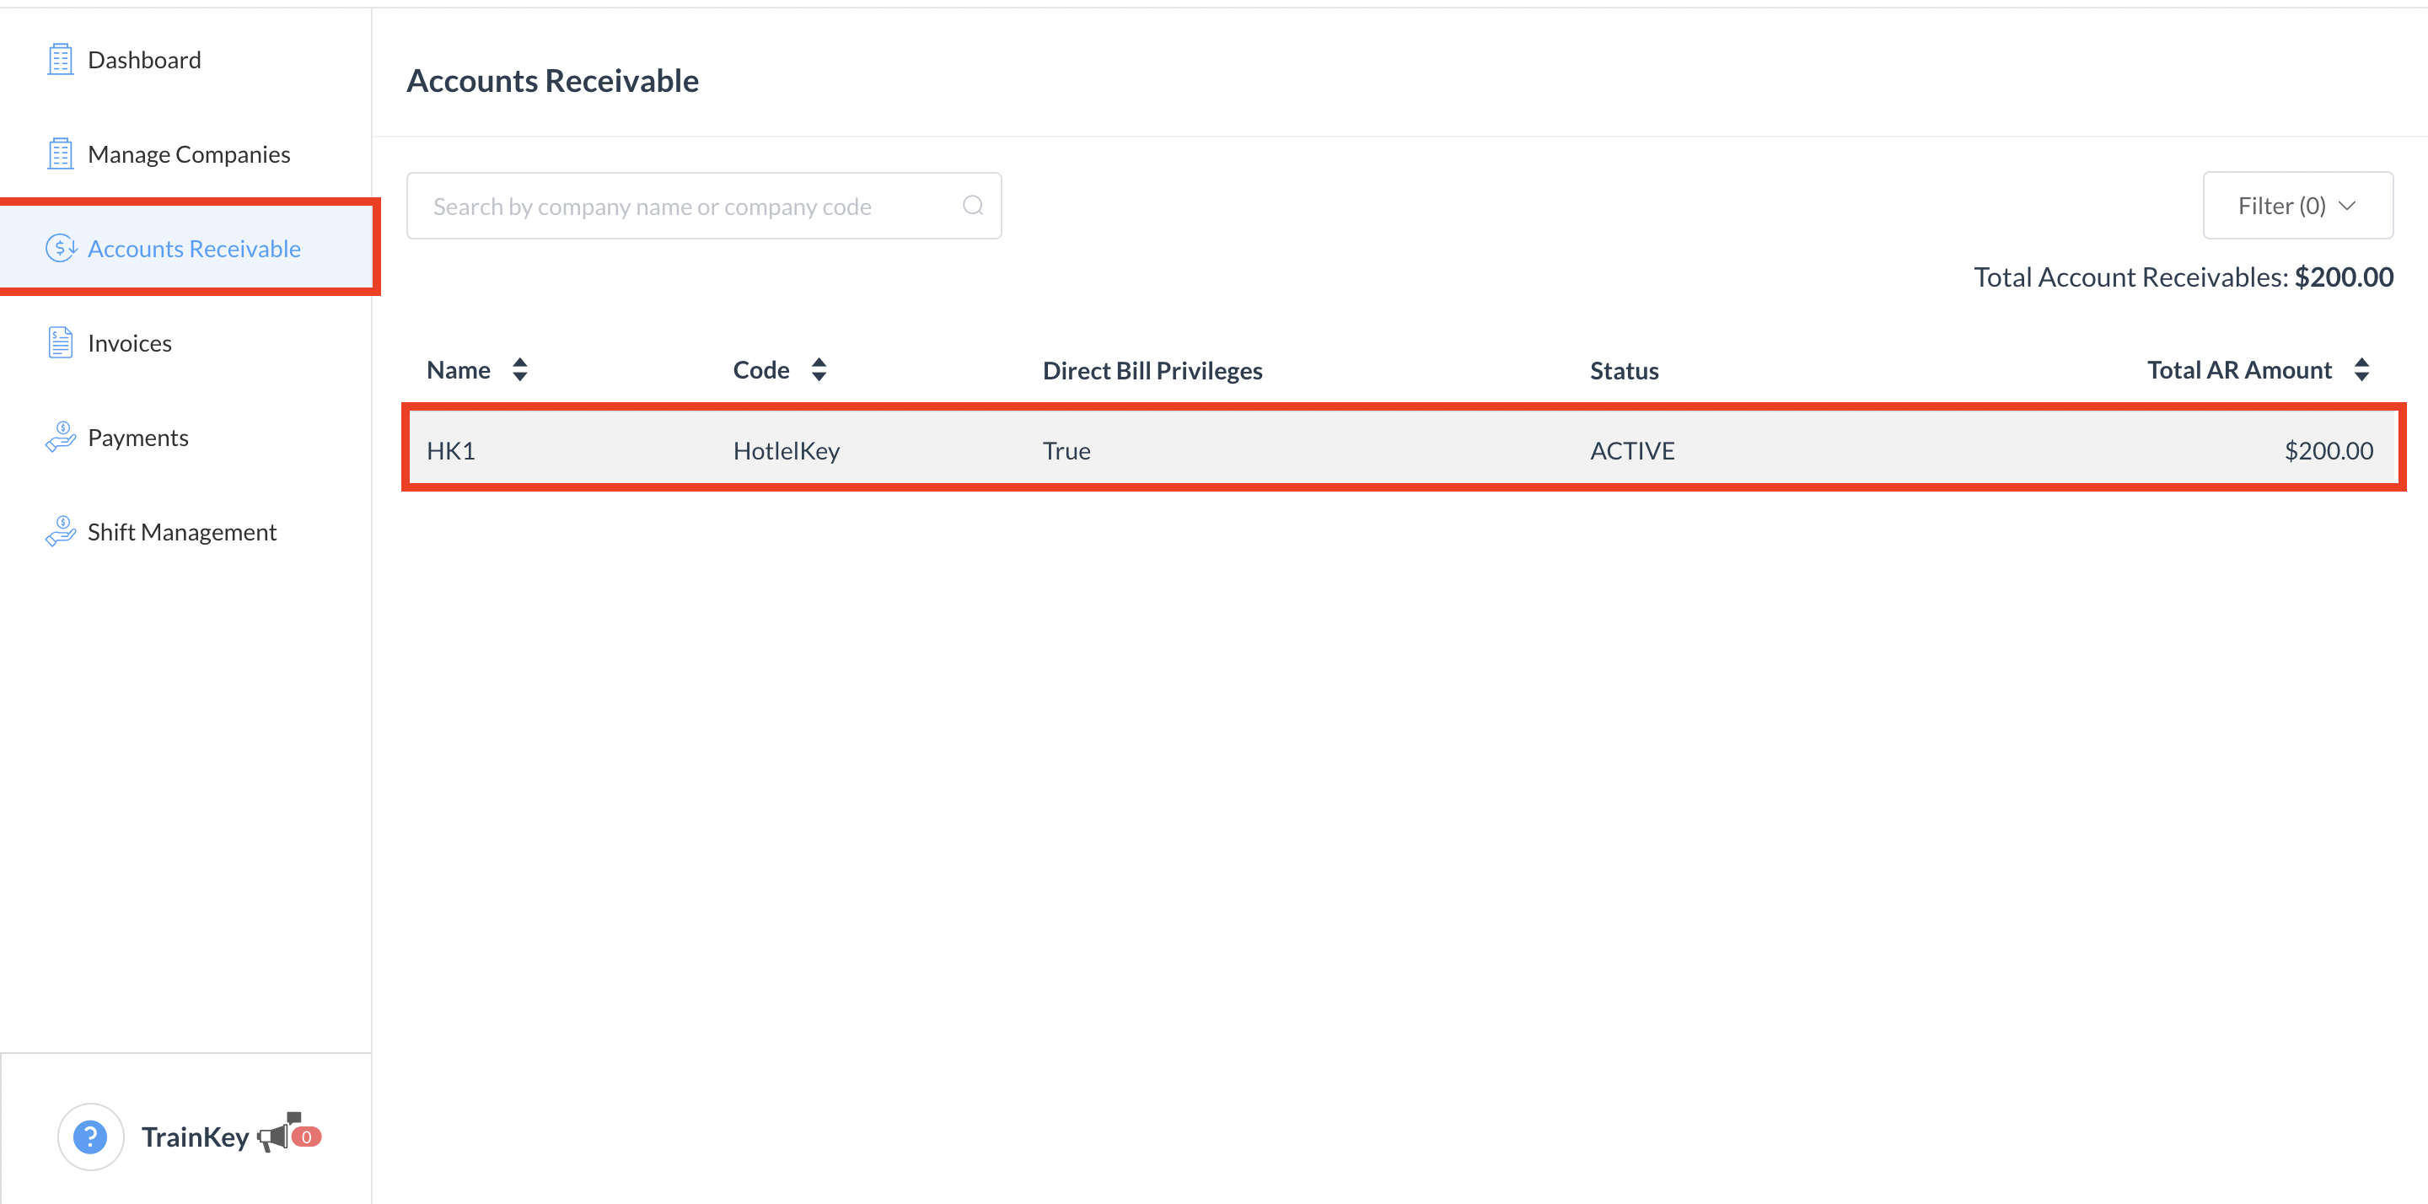This screenshot has height=1204, width=2428.
Task: Click the blue question mark help icon
Action: [90, 1136]
